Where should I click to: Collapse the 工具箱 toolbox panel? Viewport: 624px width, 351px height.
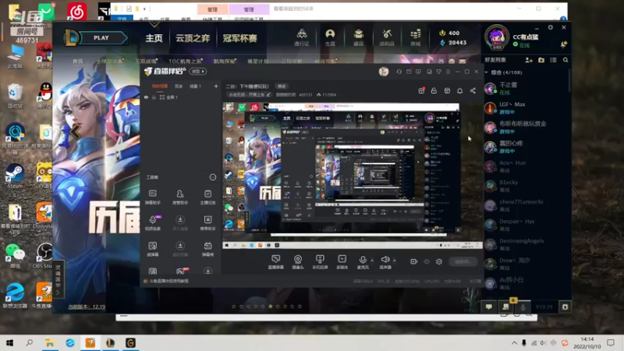coord(213,177)
